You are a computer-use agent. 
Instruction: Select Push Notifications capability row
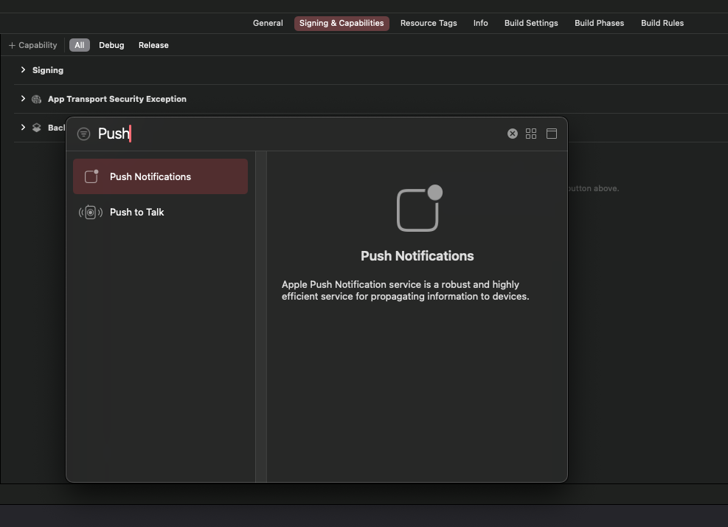[x=160, y=176]
